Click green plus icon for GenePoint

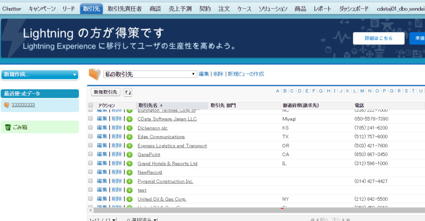pos(129,155)
